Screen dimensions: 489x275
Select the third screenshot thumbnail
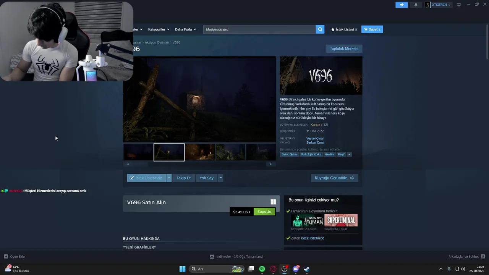[200, 152]
